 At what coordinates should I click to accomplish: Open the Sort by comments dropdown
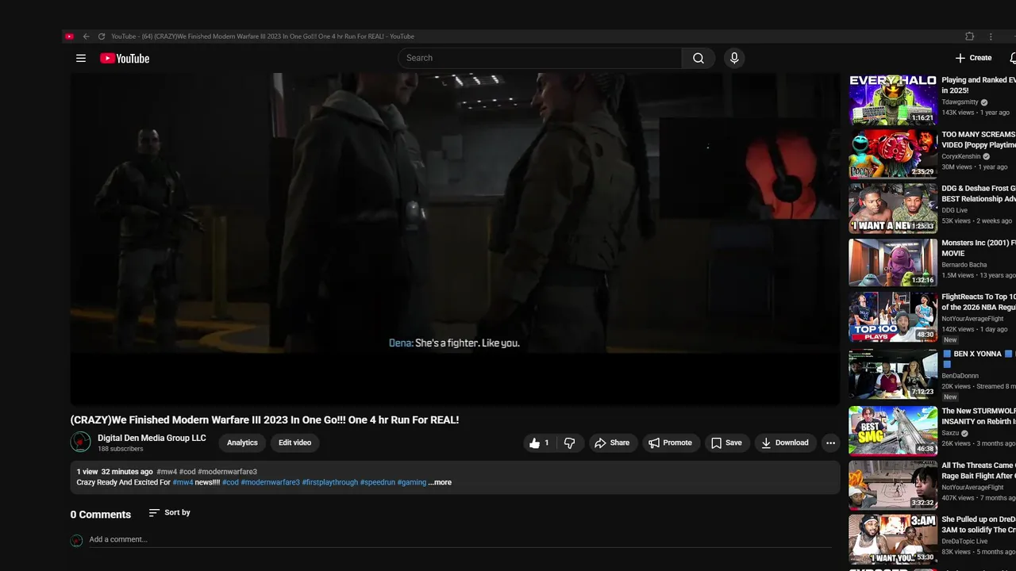click(170, 513)
